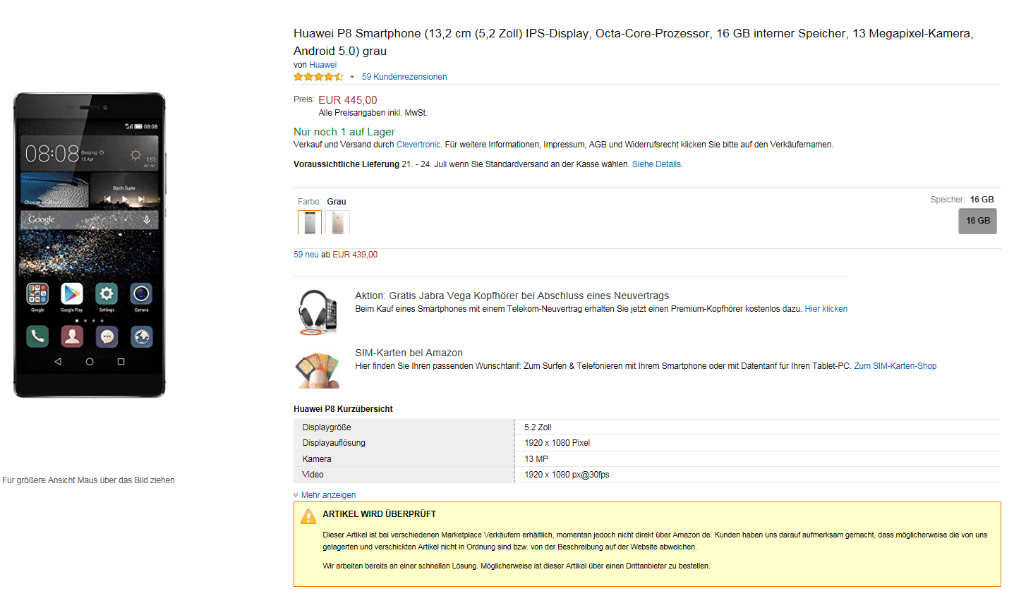1014x596 pixels.
Task: Click the EUR 445,00 price
Action: pos(348,100)
